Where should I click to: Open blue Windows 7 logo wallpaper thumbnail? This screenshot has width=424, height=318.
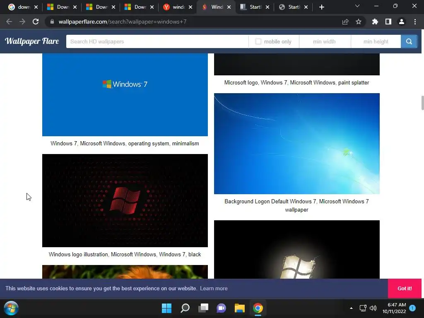(125, 95)
